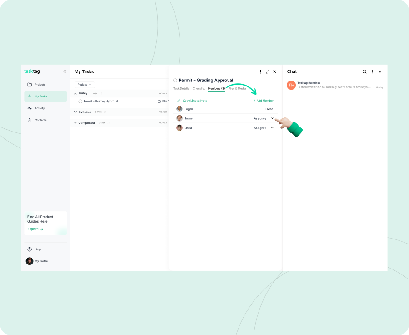Expand task details using the diagonal arrows icon
This screenshot has width=409, height=335.
(268, 71)
